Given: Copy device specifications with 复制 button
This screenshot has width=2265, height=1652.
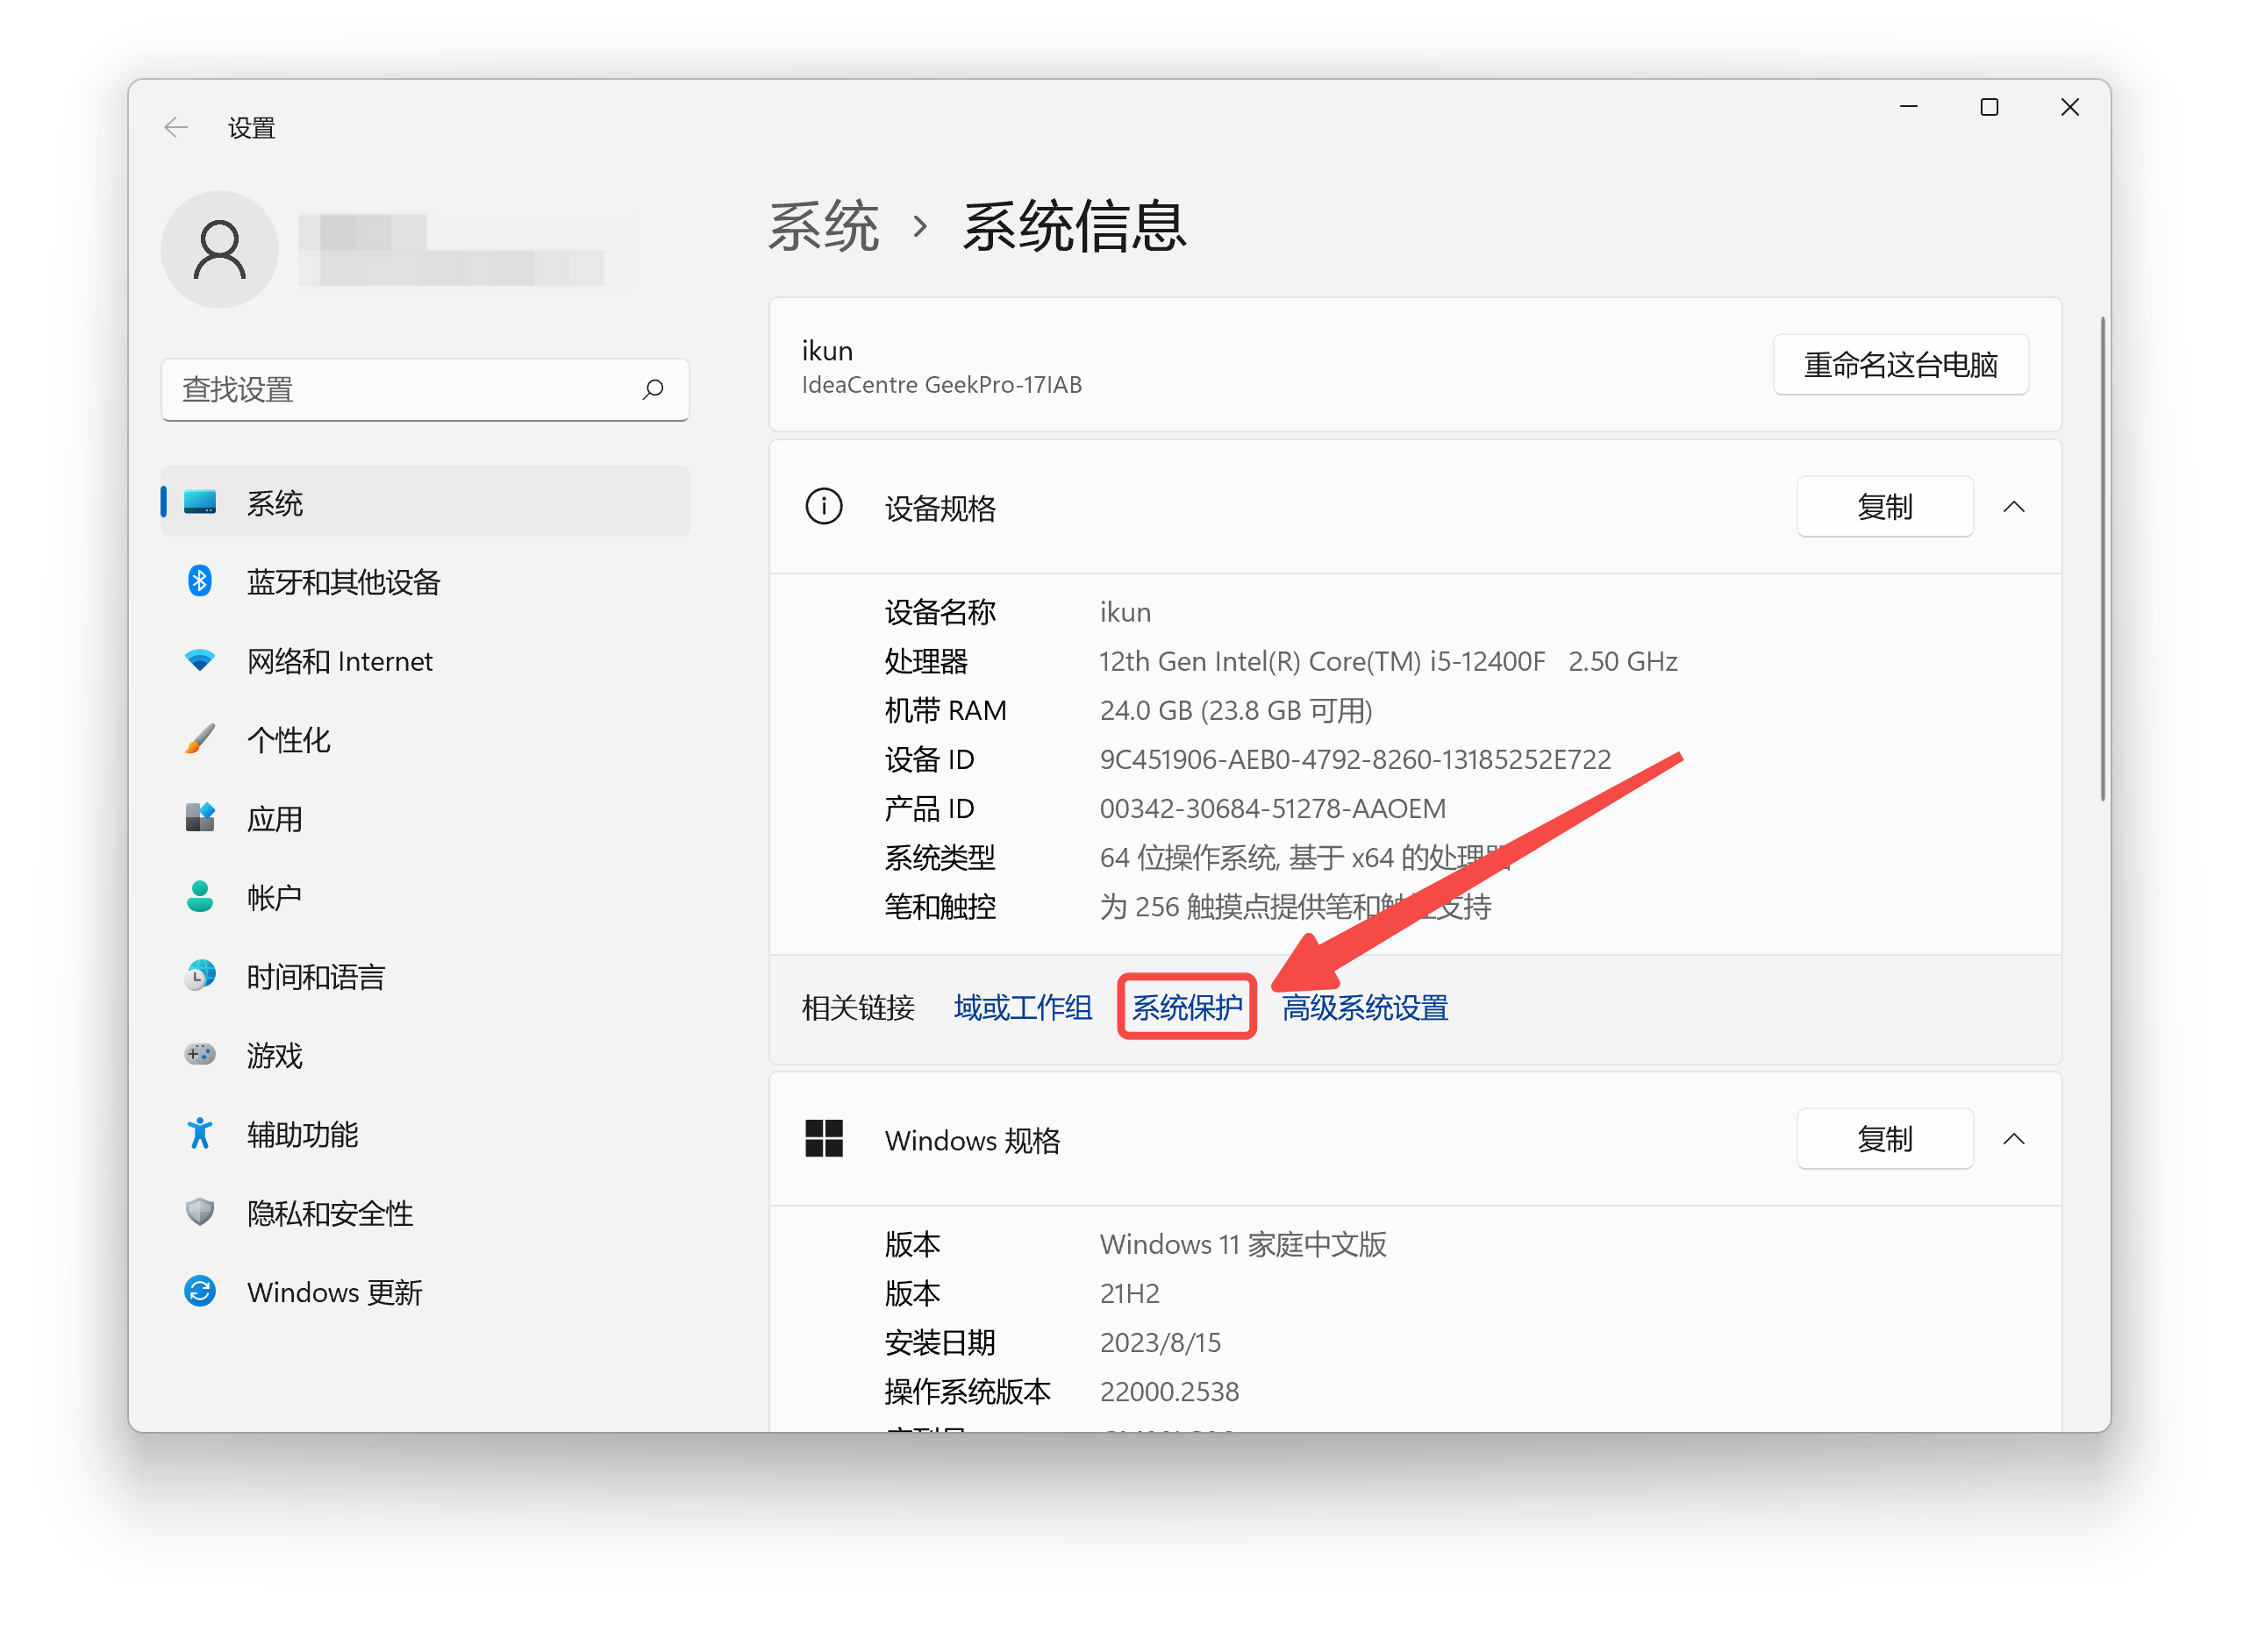Looking at the screenshot, I should [1885, 507].
